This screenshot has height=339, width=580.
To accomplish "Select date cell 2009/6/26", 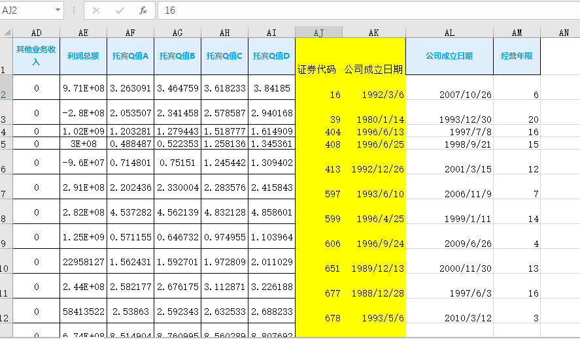I will [x=449, y=236].
